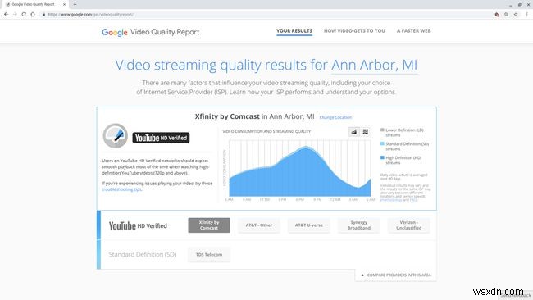Bookmark page with star icon
533x300 pixels.
tap(516, 14)
